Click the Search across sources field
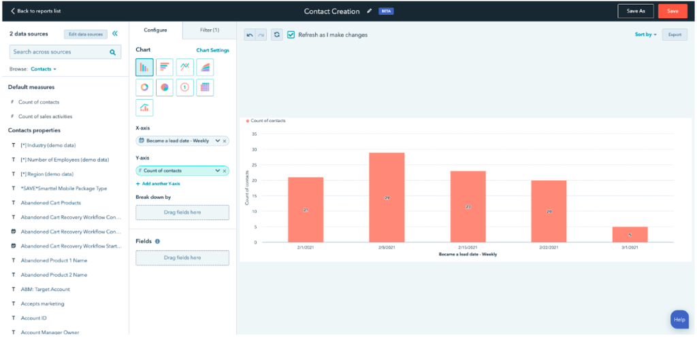The width and height of the screenshot is (697, 338). pyautogui.click(x=60, y=52)
